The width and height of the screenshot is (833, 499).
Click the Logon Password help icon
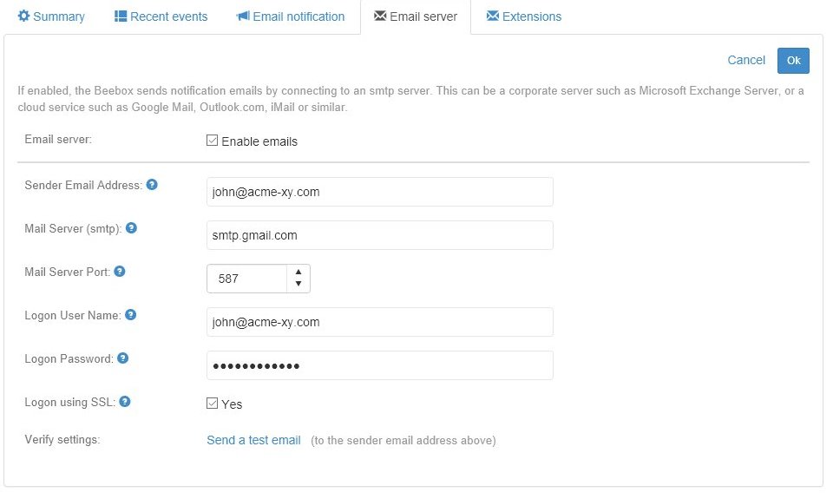coord(123,358)
